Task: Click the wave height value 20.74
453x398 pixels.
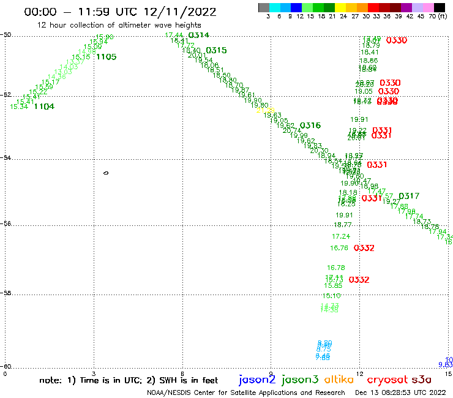Action: pos(292,130)
